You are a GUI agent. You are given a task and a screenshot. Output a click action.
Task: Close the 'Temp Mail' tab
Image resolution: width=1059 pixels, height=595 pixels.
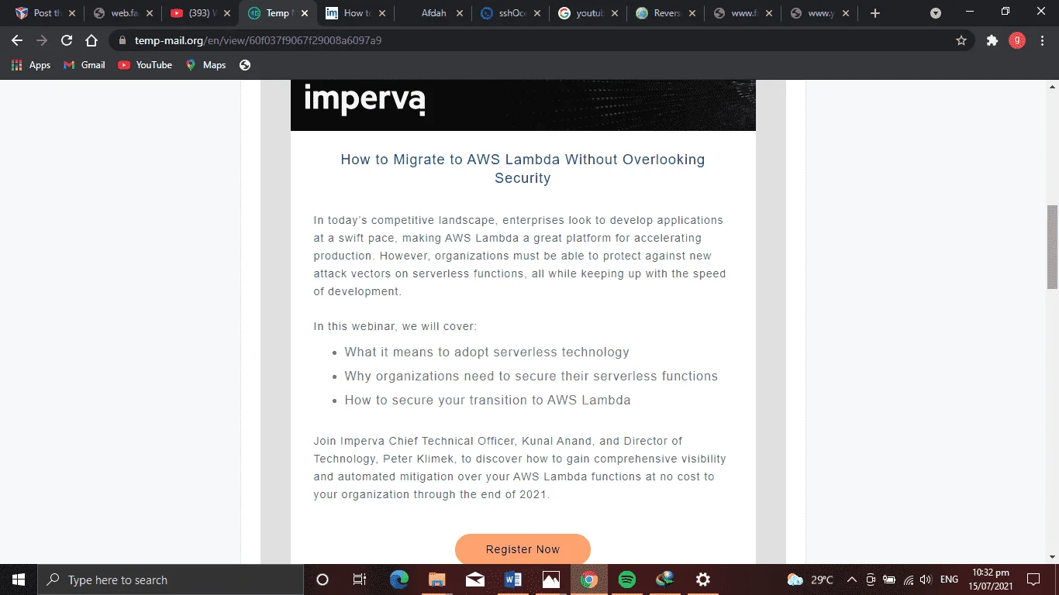(304, 13)
